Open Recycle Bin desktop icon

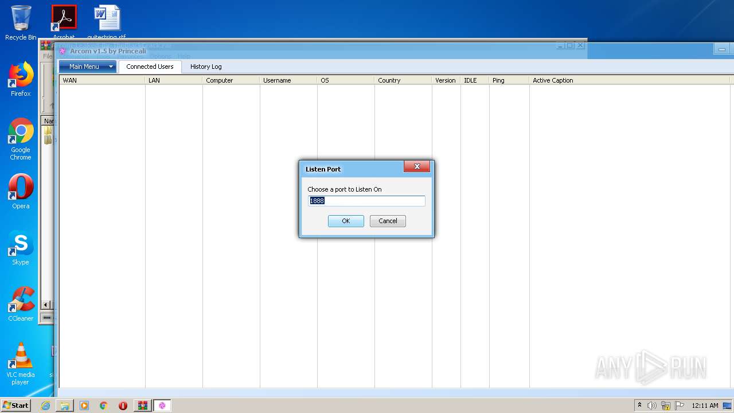[x=21, y=22]
